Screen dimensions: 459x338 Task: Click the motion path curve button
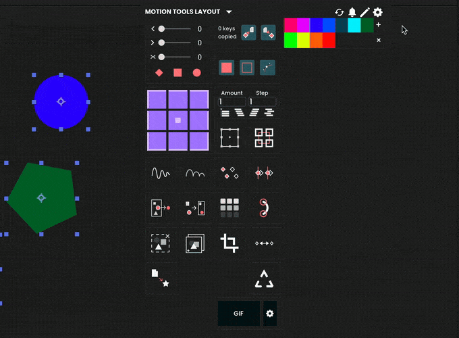click(x=267, y=68)
